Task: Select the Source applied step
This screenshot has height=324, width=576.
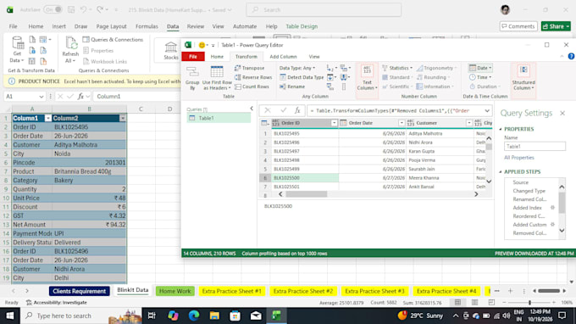Action: pos(521,182)
